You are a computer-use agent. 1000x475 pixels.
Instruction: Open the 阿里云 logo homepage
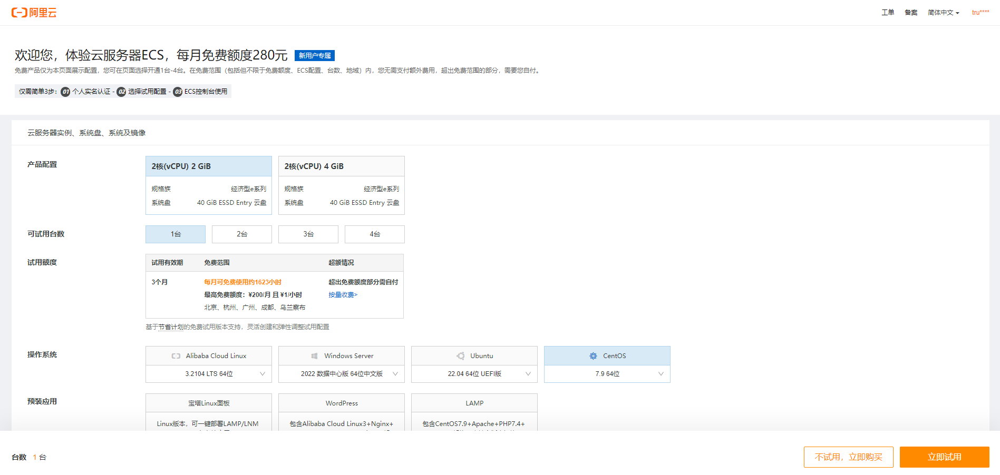click(x=34, y=13)
